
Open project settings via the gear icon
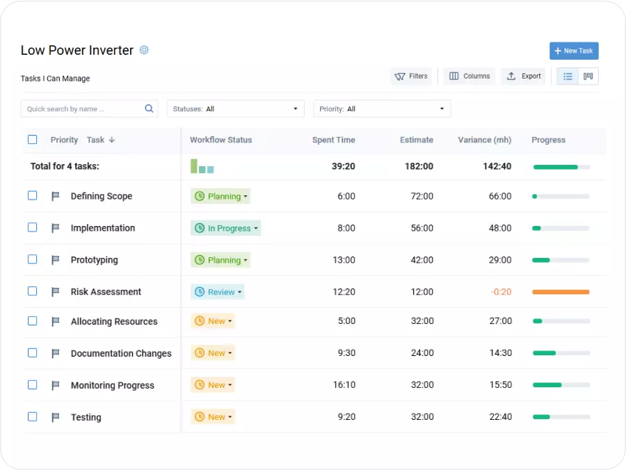144,50
